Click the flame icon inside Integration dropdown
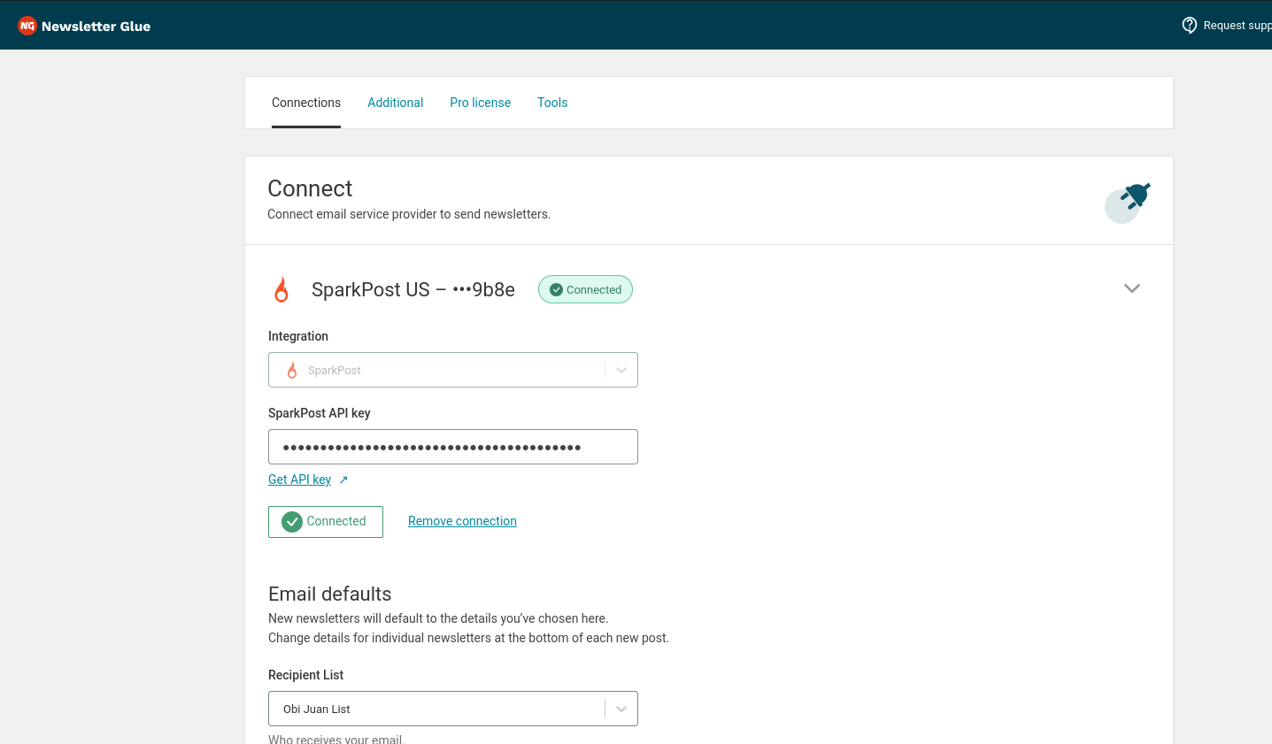This screenshot has width=1272, height=744. (x=292, y=371)
